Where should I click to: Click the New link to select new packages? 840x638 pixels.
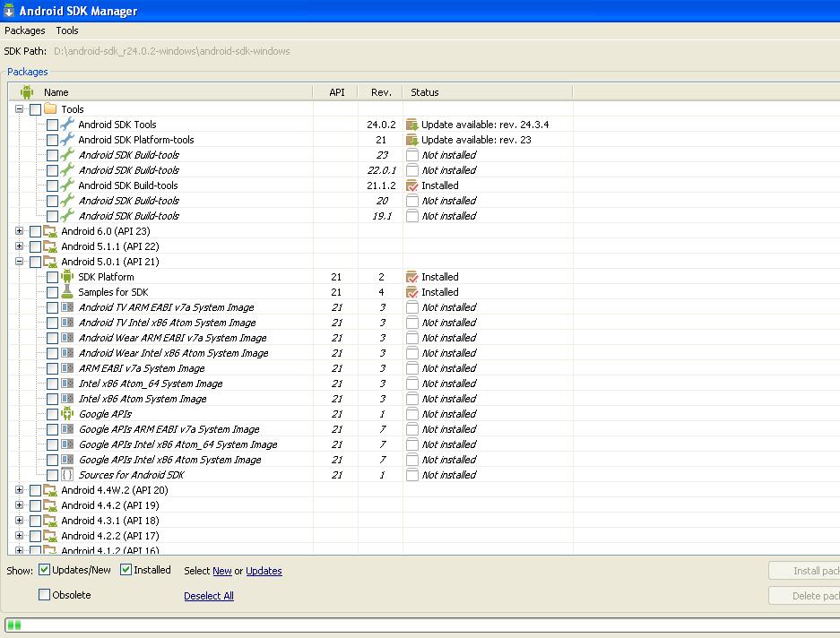[222, 571]
